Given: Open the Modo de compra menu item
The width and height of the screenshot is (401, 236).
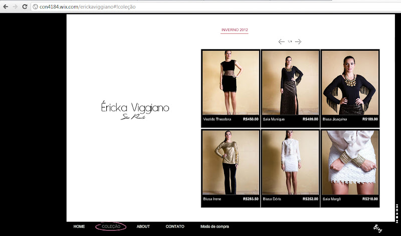Looking at the screenshot, I should pyautogui.click(x=215, y=226).
